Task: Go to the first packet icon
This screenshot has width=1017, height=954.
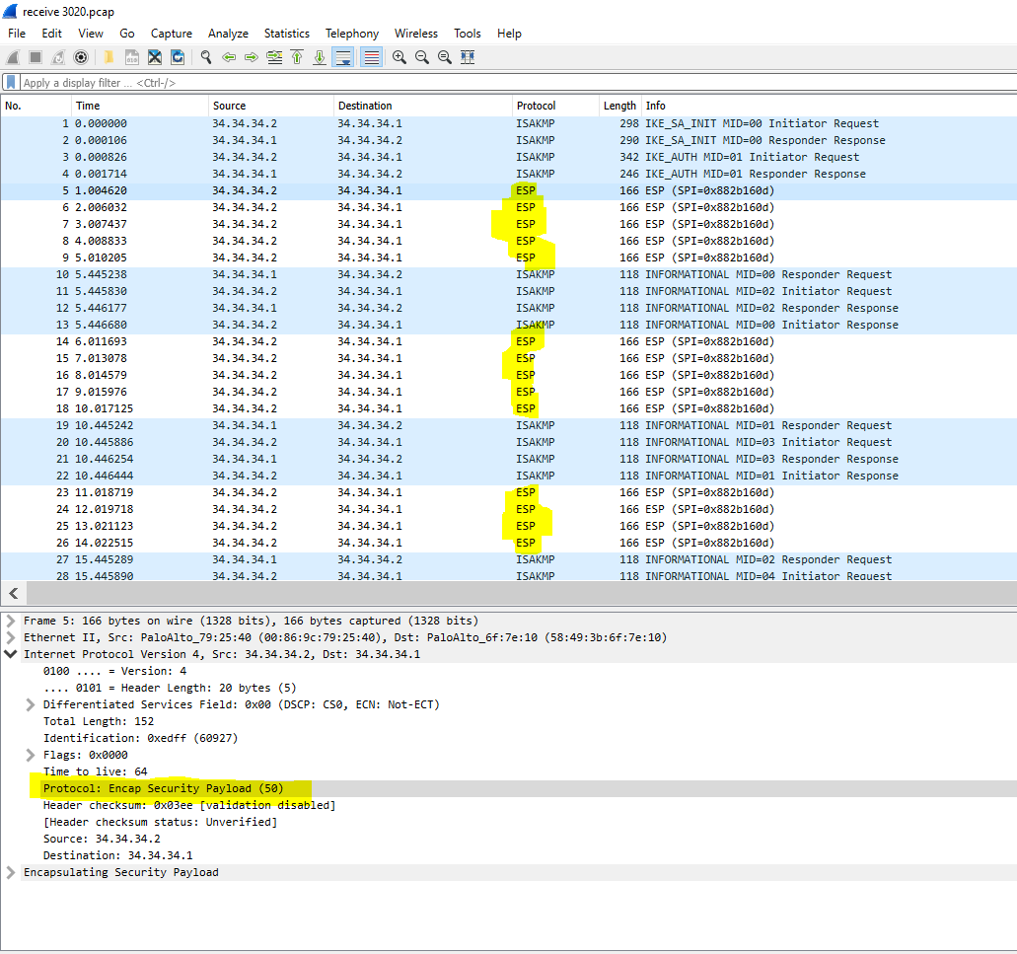Action: 297,57
